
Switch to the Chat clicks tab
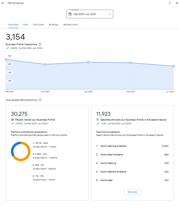pyautogui.click(x=39, y=25)
